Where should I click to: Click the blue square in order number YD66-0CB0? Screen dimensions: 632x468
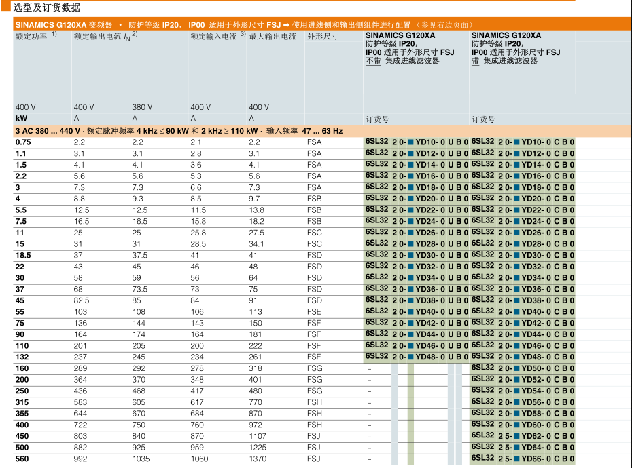coord(516,459)
